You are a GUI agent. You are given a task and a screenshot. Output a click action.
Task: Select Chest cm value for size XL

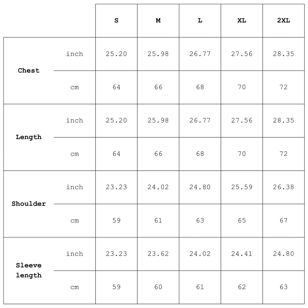pyautogui.click(x=242, y=87)
